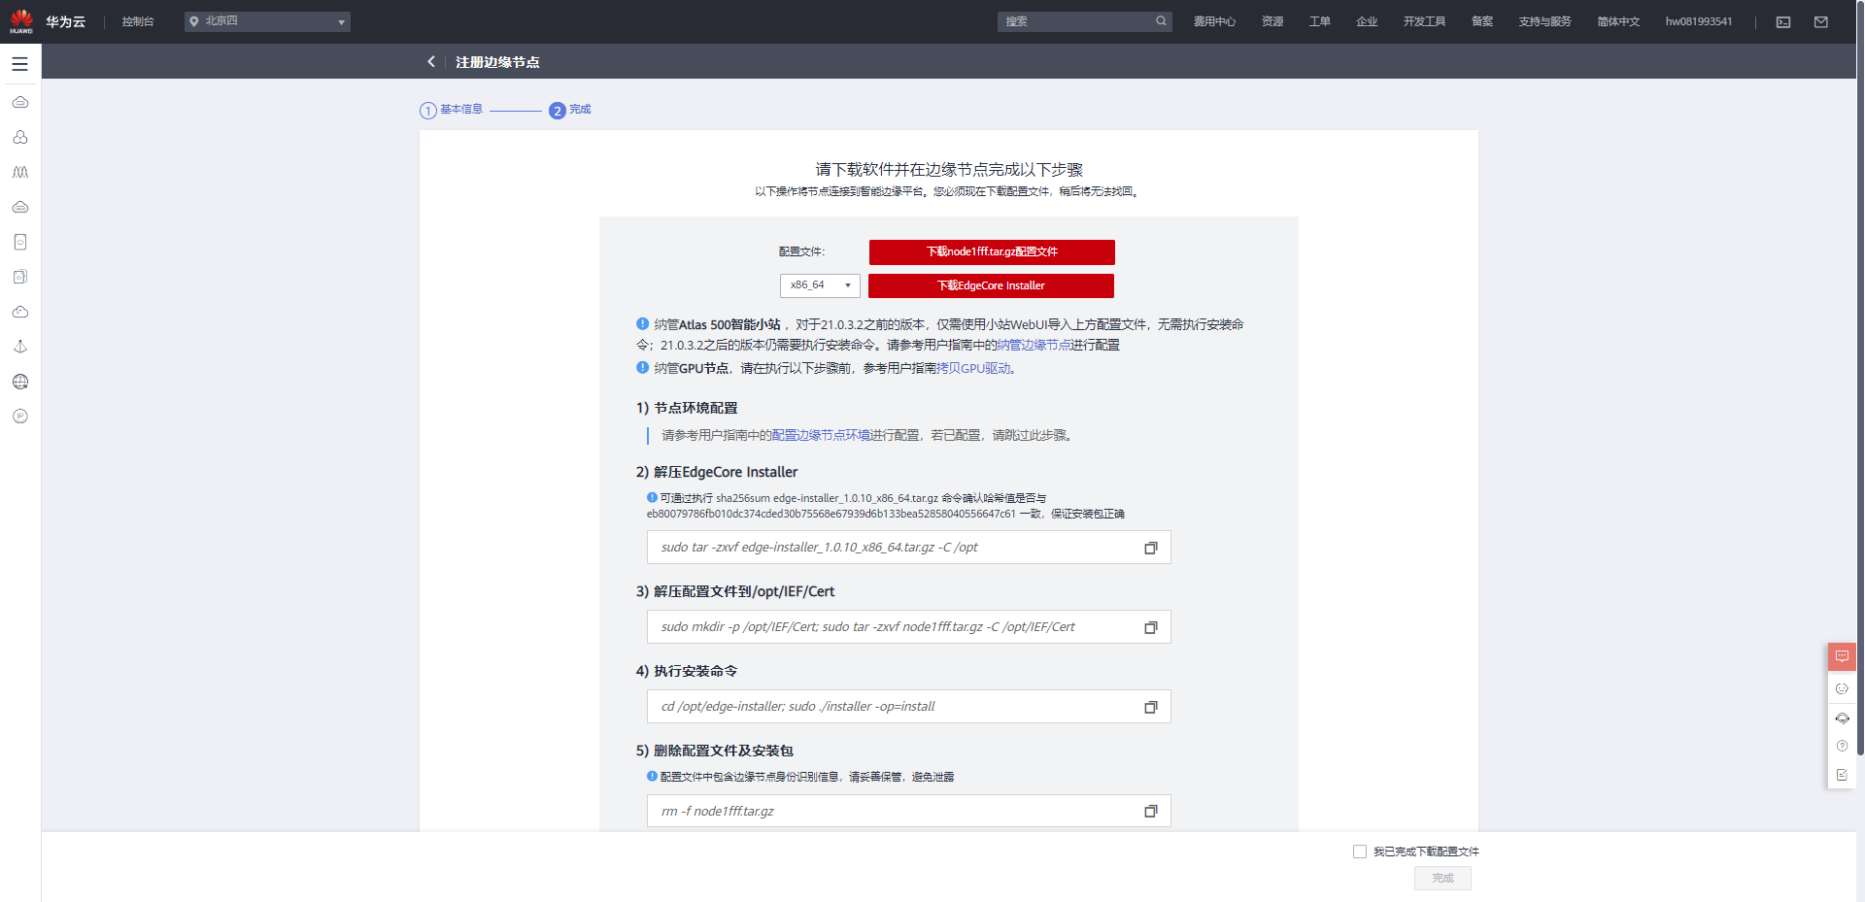Open the 北京四 region dropdown
Image resolution: width=1865 pixels, height=902 pixels.
[x=267, y=21]
